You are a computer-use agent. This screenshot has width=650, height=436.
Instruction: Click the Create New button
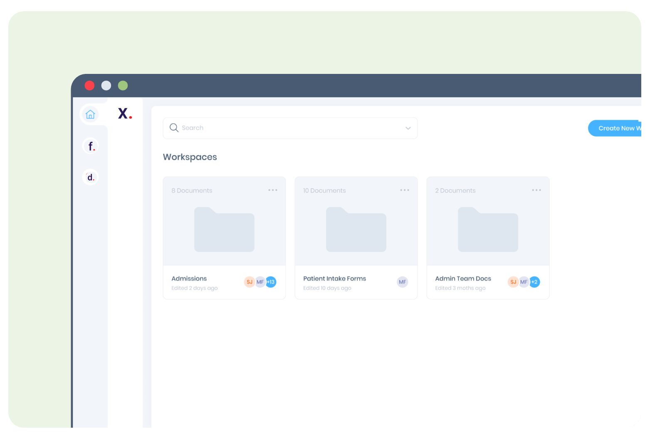pyautogui.click(x=616, y=128)
